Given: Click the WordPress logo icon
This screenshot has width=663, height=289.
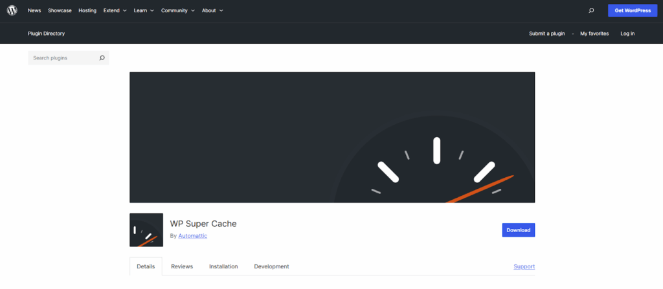Looking at the screenshot, I should click(x=12, y=10).
